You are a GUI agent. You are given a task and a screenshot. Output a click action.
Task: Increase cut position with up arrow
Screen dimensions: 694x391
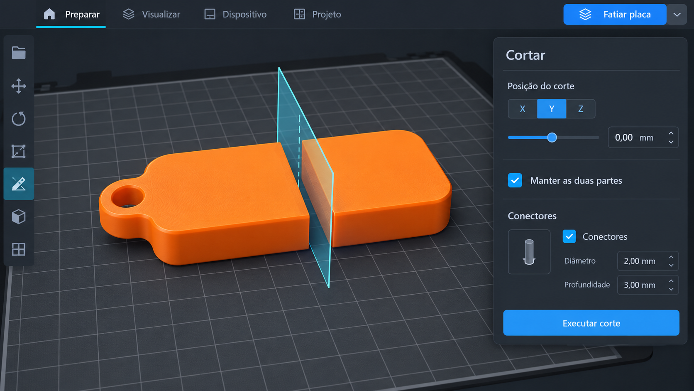click(x=671, y=133)
